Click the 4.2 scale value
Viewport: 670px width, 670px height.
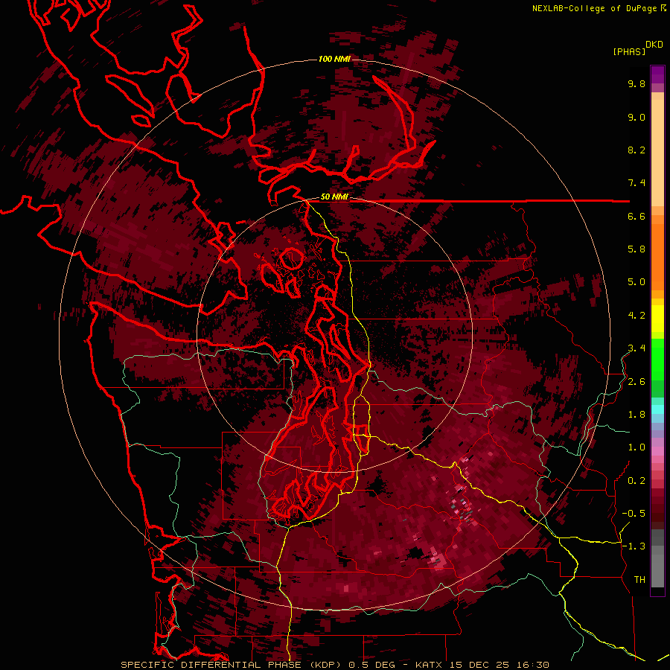(x=636, y=316)
